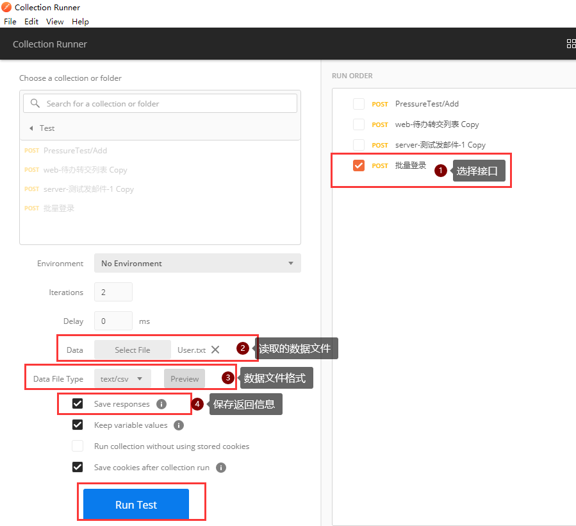Click the search magnifier icon
The height and width of the screenshot is (526, 576).
pyautogui.click(x=35, y=103)
